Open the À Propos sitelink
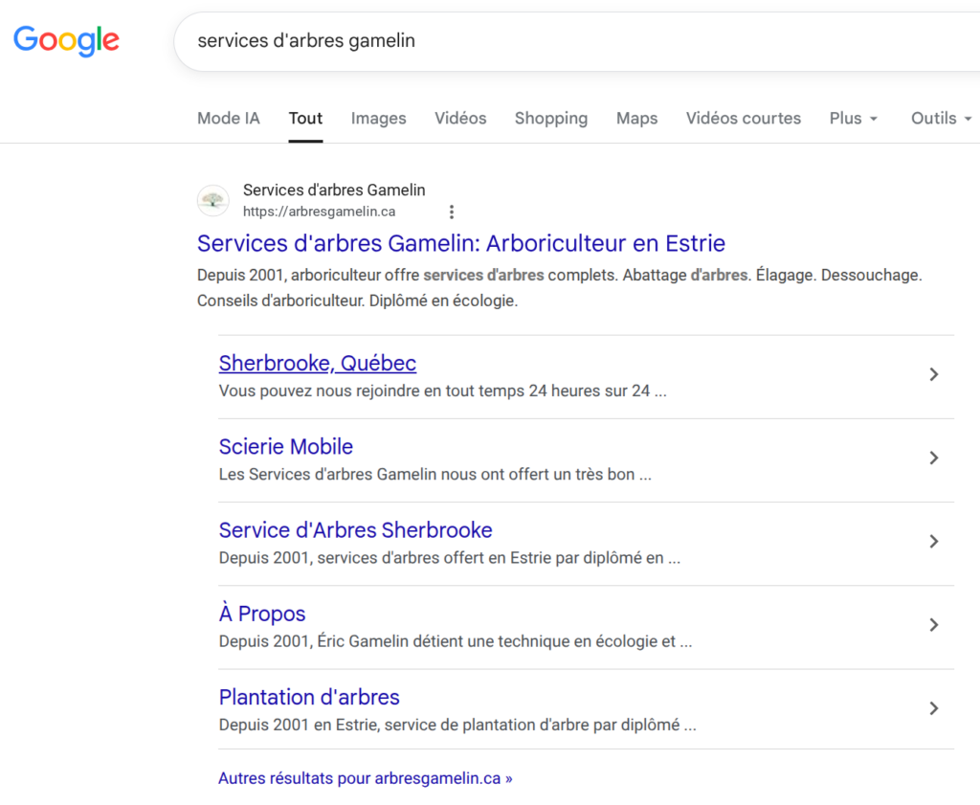This screenshot has height=805, width=980. 262,613
